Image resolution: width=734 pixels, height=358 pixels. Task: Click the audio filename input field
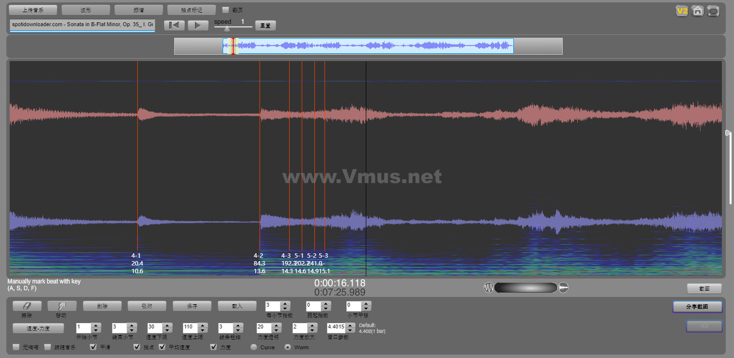pyautogui.click(x=82, y=25)
